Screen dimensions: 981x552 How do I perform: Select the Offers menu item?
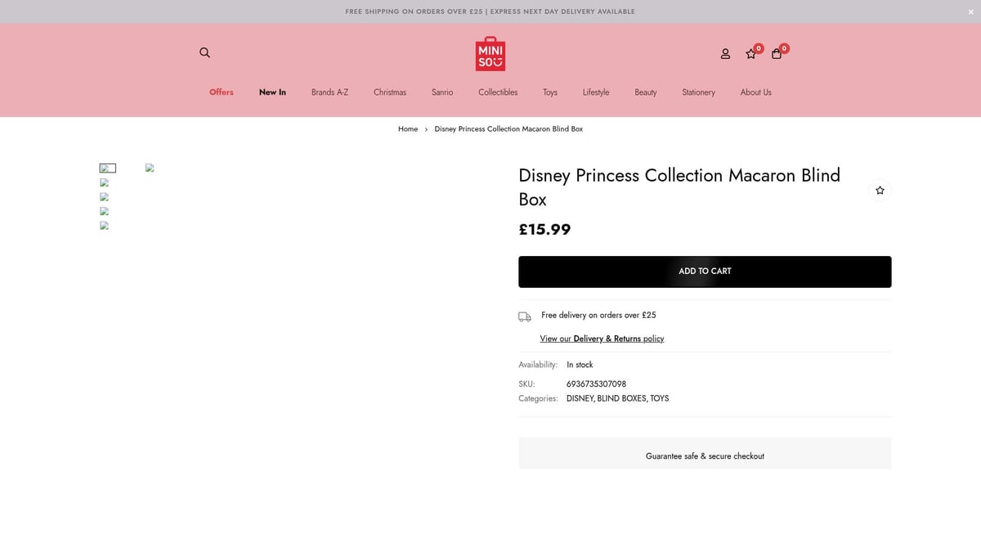tap(221, 92)
